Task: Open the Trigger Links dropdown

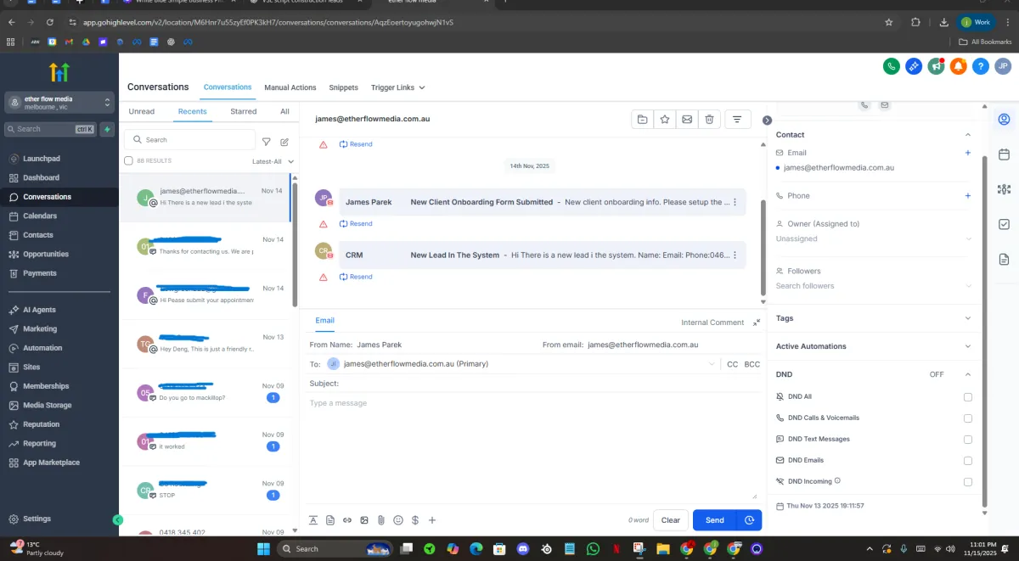Action: point(397,87)
